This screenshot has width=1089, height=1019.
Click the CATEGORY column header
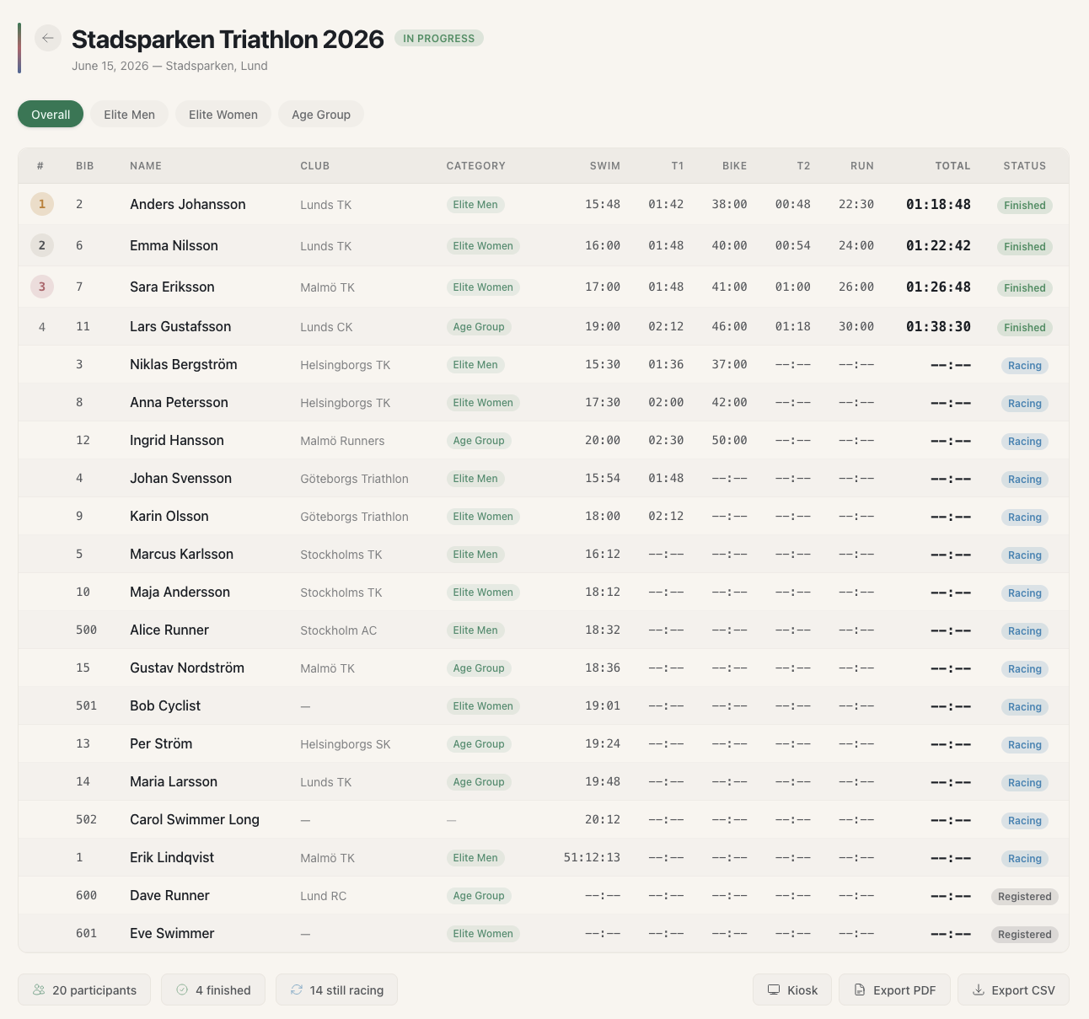[476, 166]
